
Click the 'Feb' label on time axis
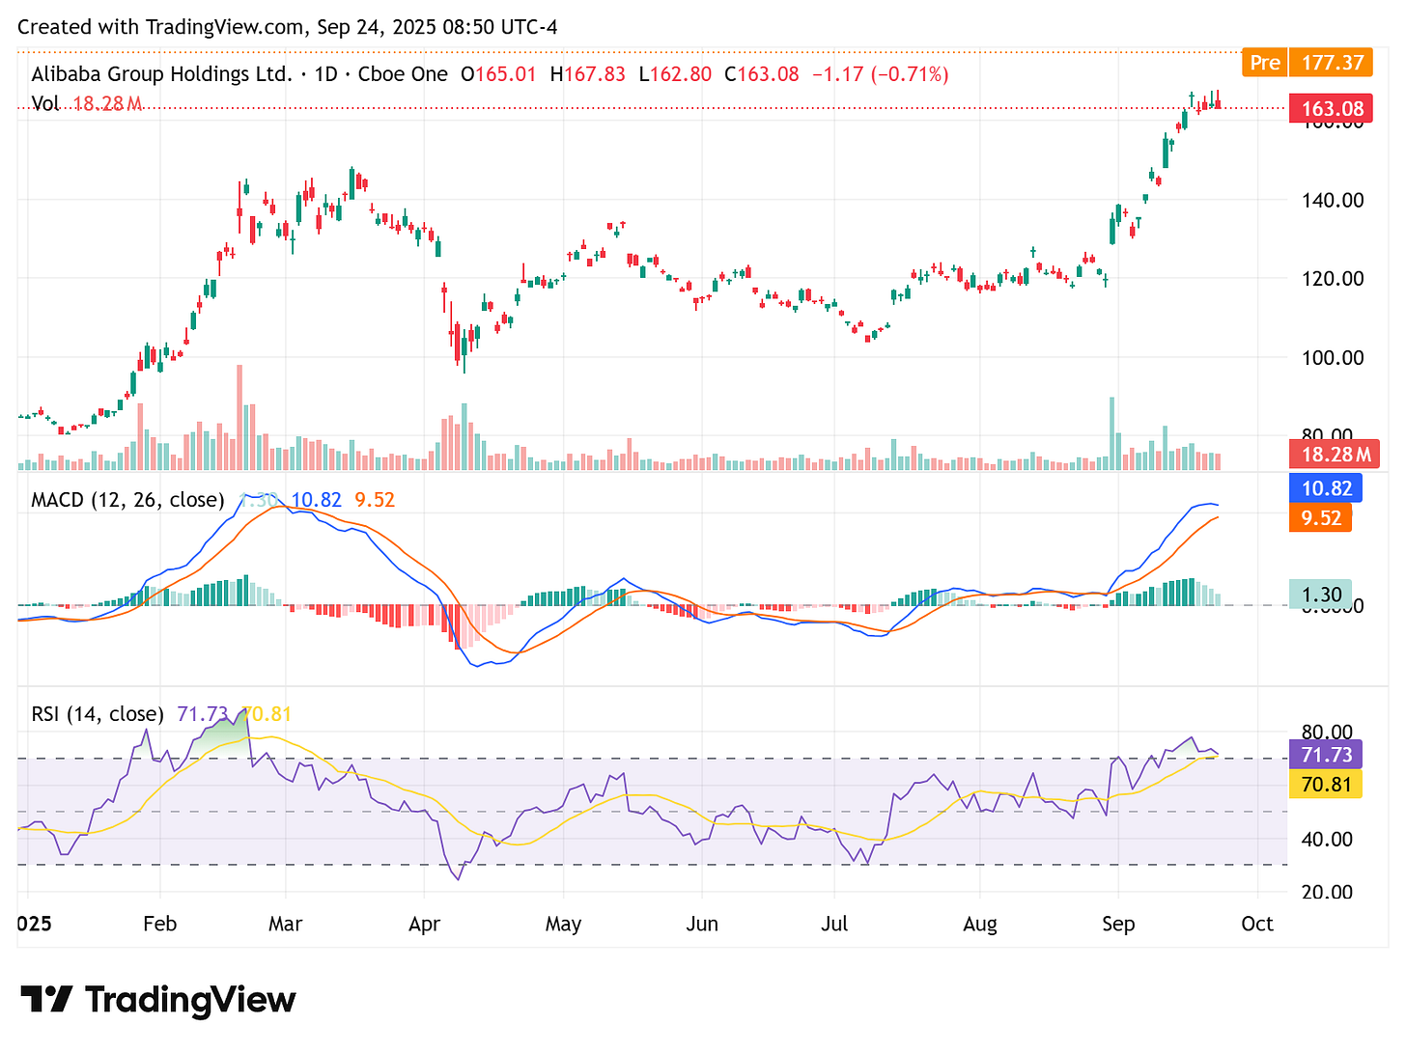click(x=159, y=924)
